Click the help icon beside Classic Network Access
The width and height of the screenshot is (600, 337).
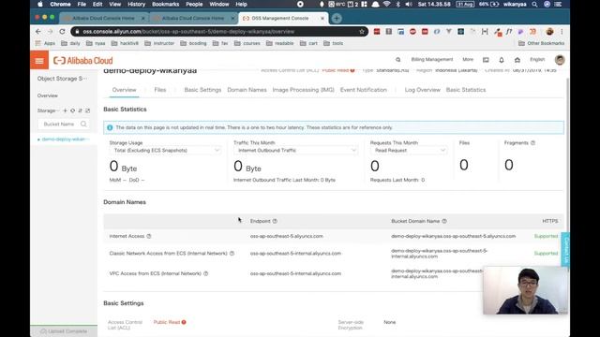point(232,254)
